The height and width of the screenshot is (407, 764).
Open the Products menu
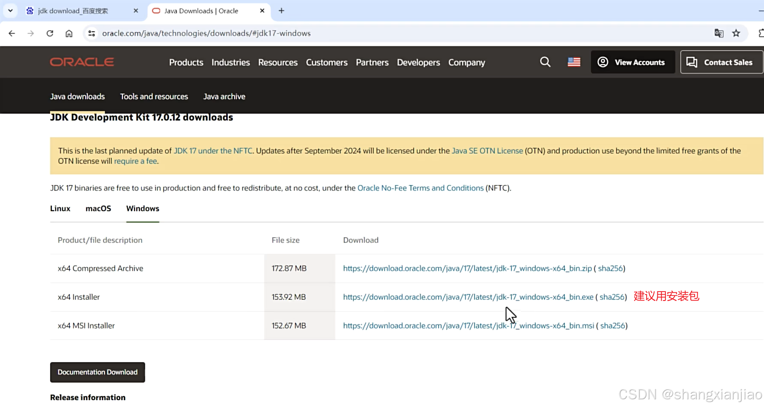[186, 62]
